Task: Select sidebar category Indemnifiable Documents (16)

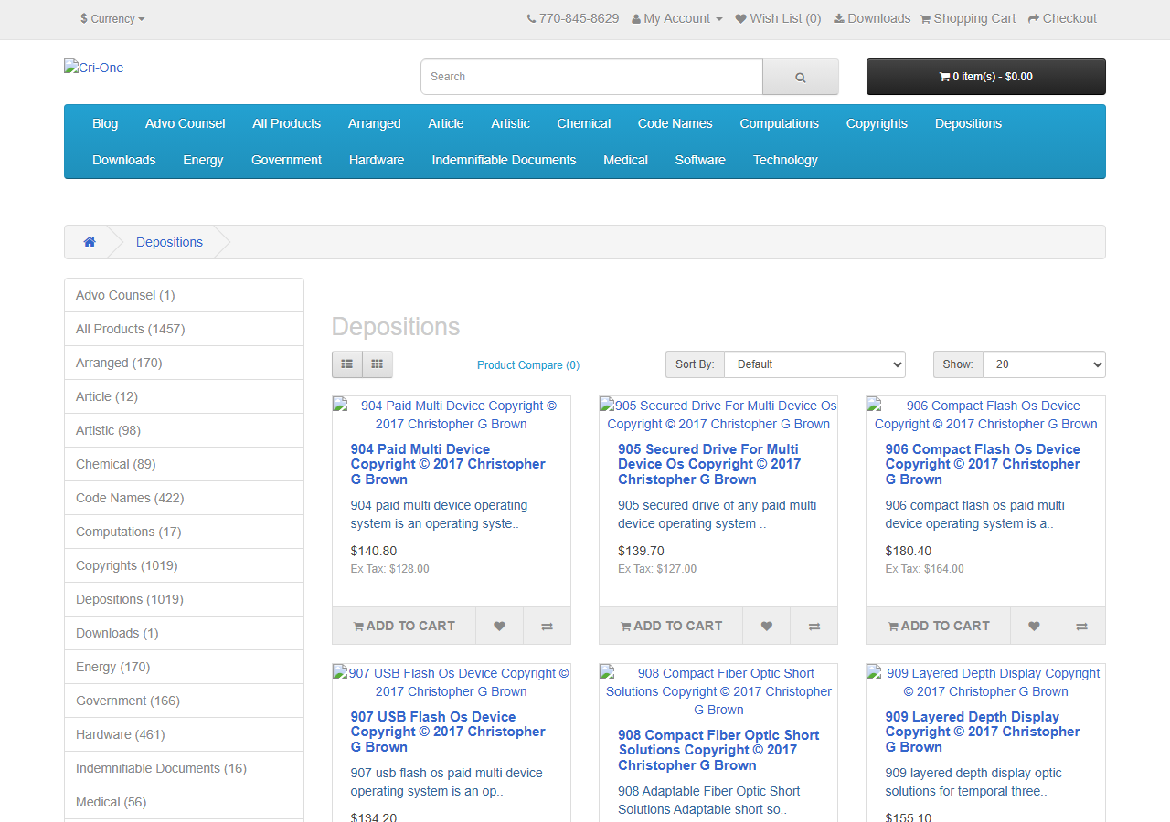Action: coord(184,768)
